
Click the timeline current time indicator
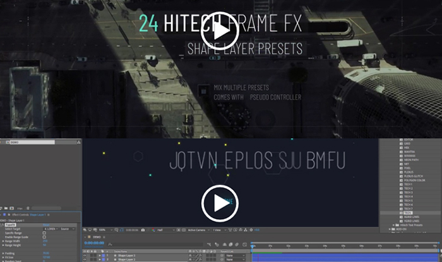coord(253,246)
